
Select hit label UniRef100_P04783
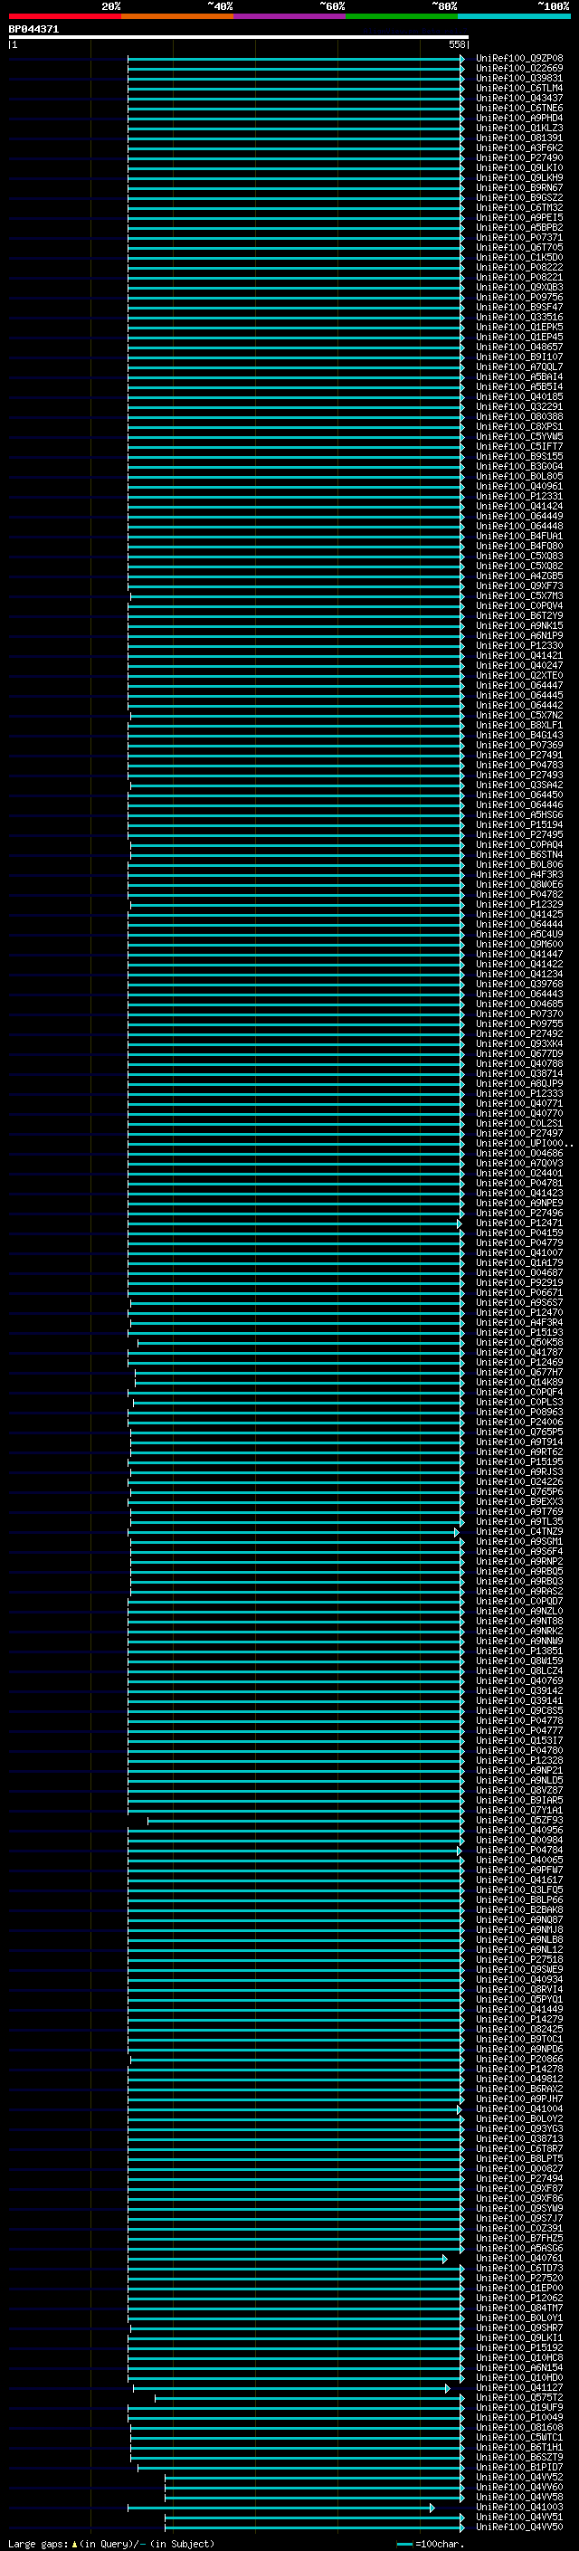click(x=518, y=765)
